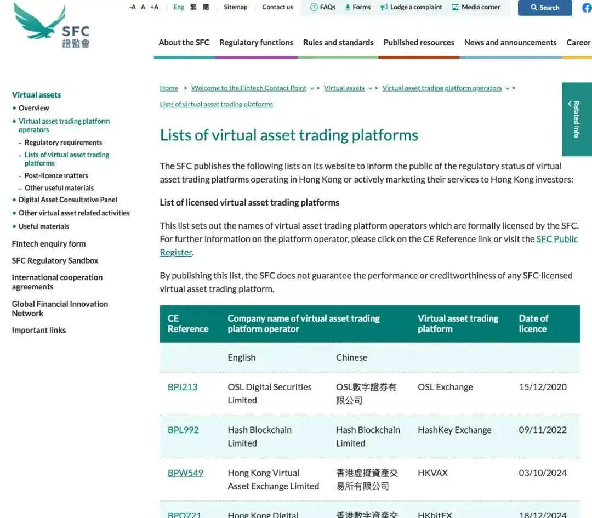
Task: Click the Forms download icon
Action: (348, 7)
